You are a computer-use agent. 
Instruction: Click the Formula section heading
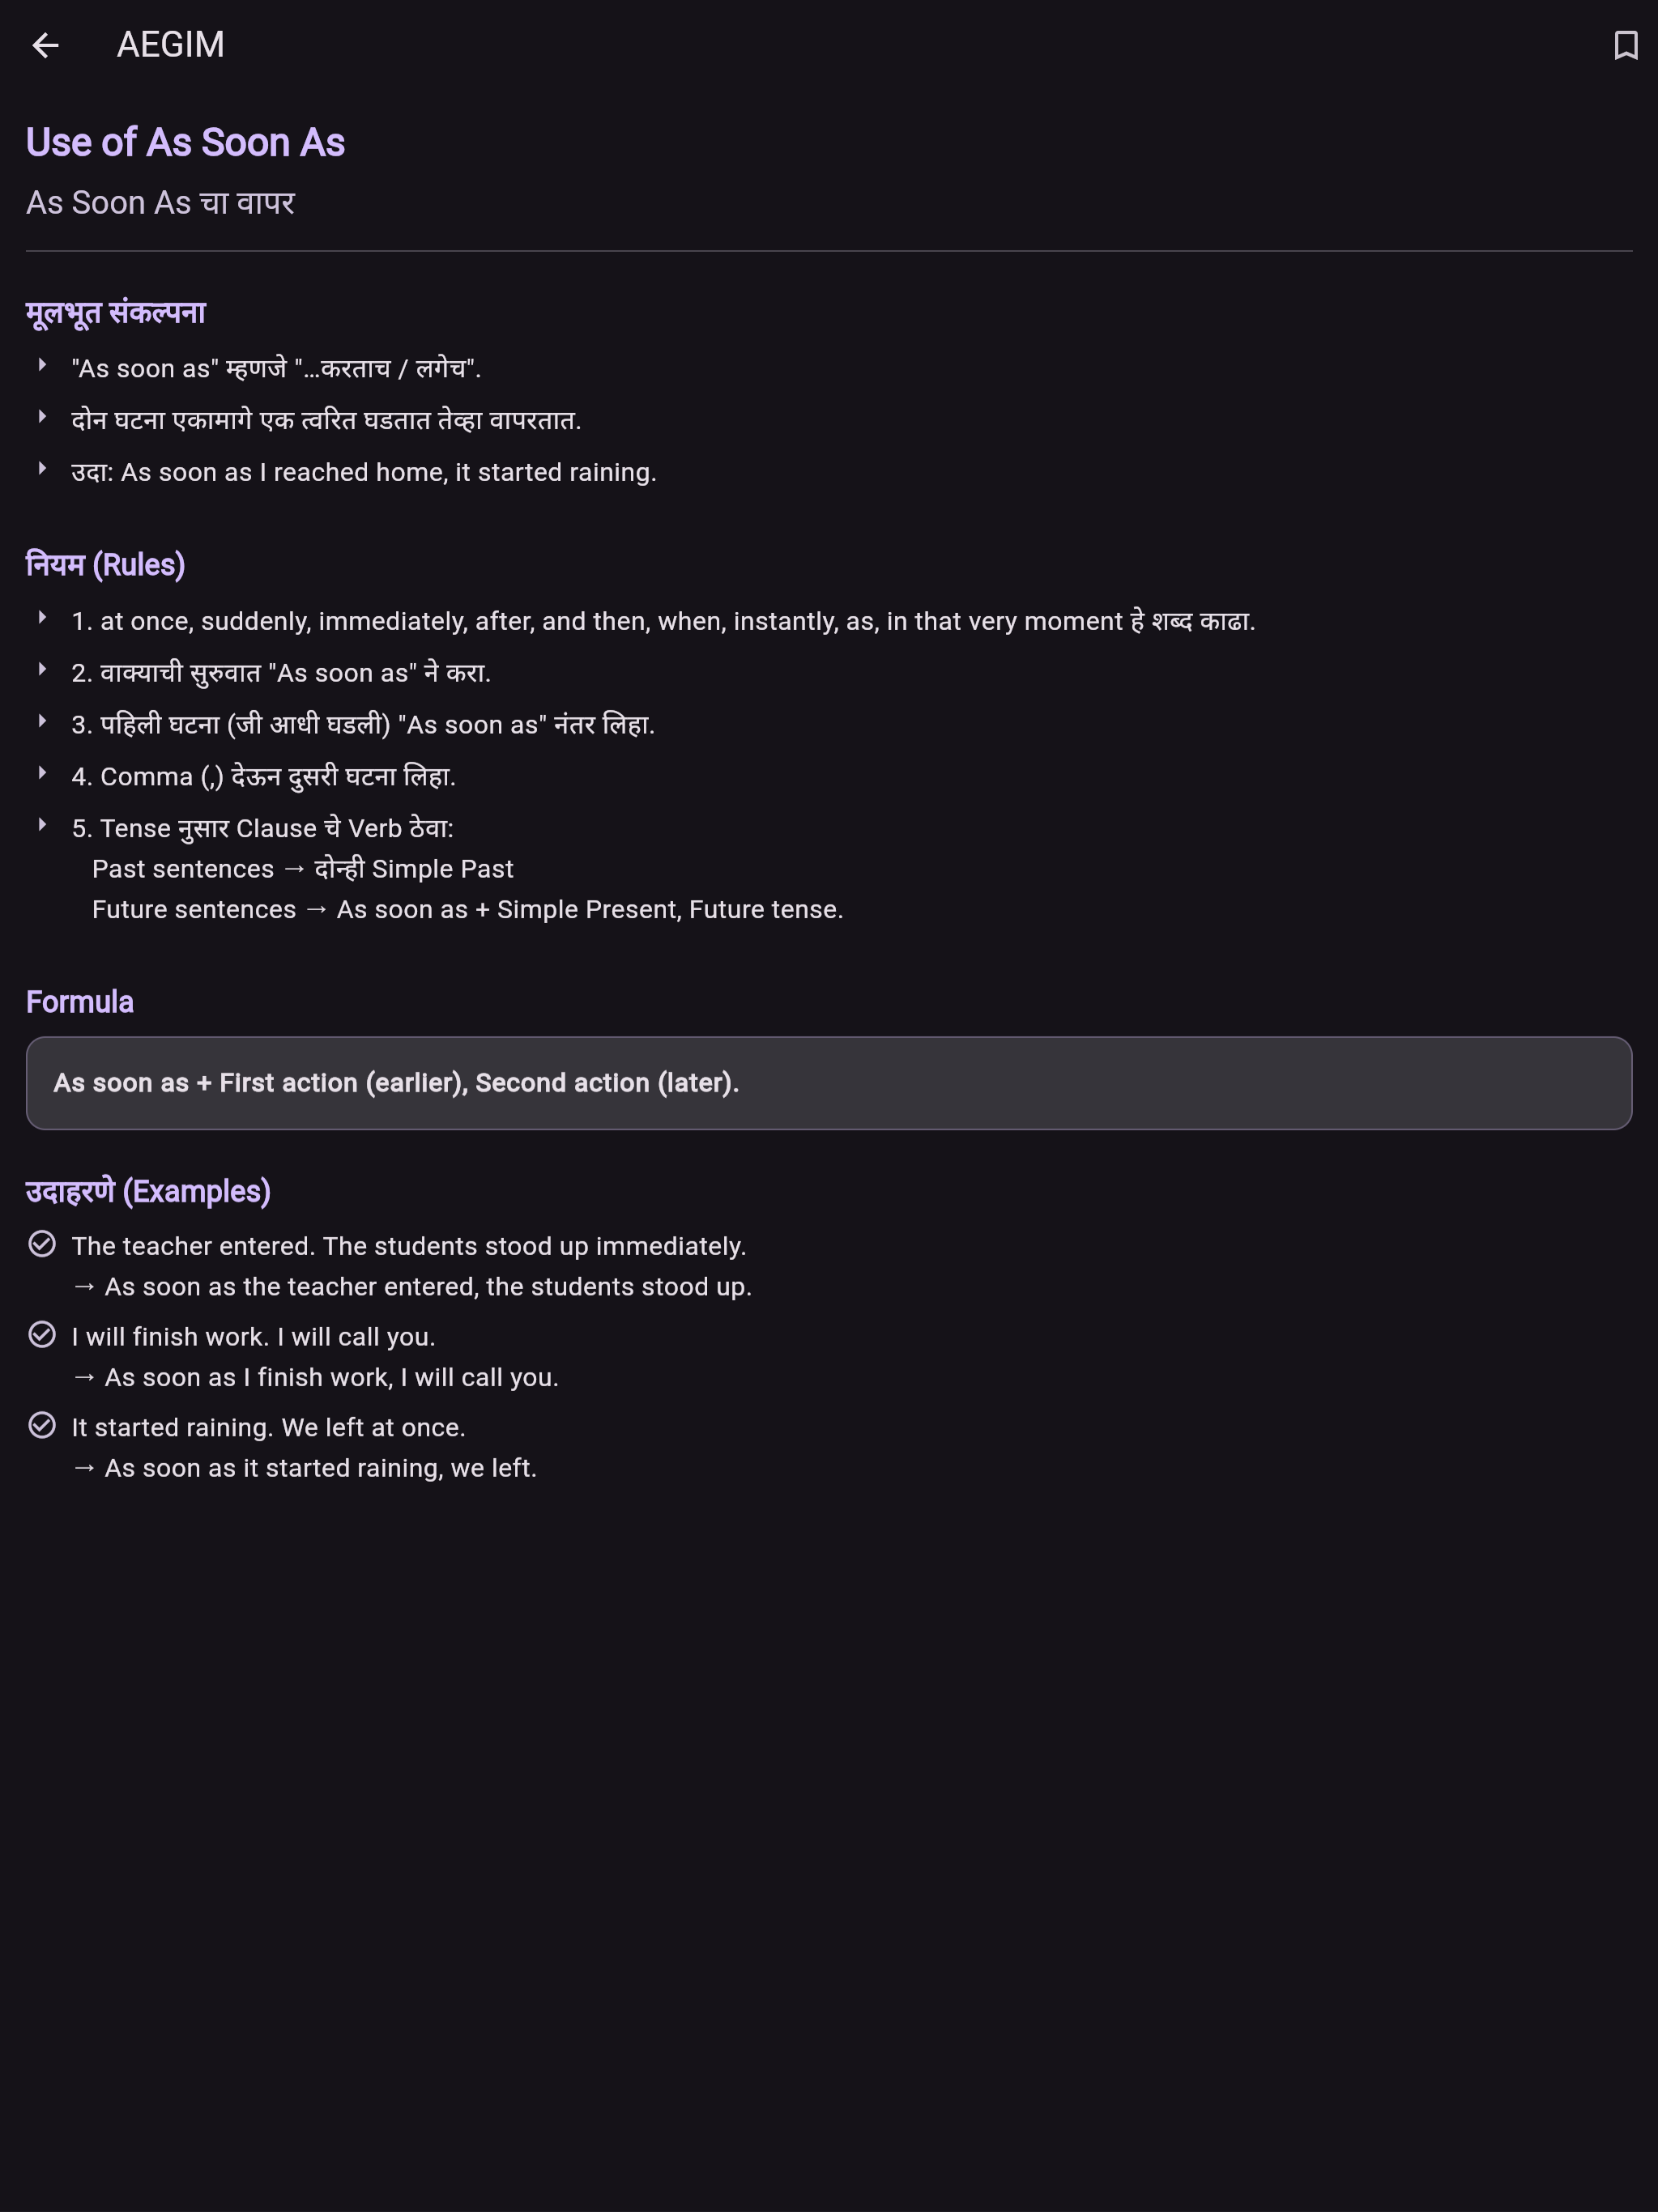(79, 1002)
